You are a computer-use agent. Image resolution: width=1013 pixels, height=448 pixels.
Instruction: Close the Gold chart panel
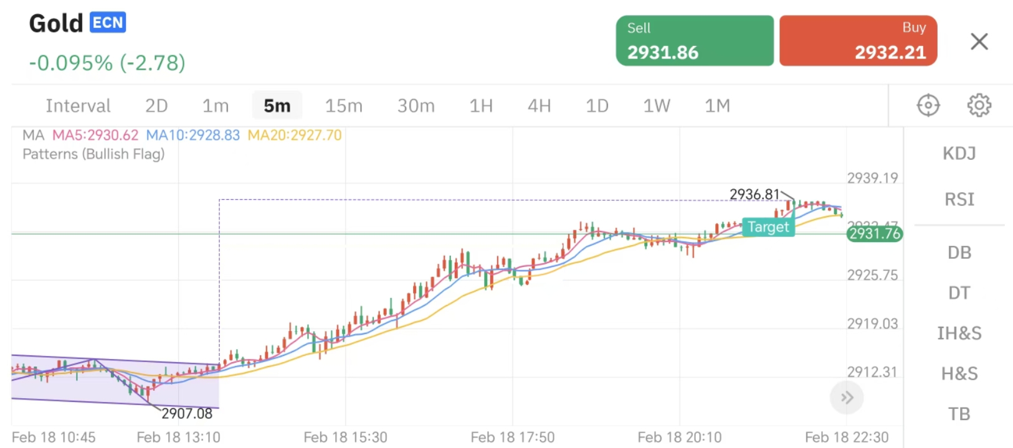(979, 42)
